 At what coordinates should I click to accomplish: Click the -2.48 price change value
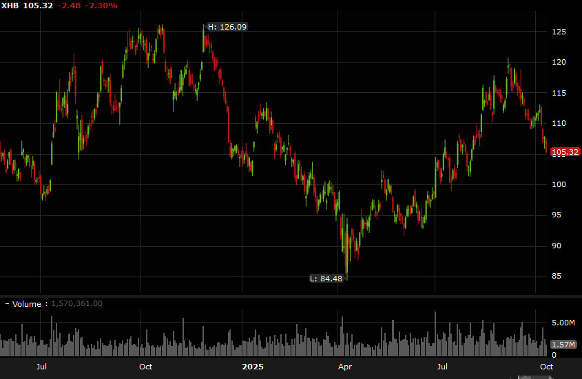(x=70, y=6)
